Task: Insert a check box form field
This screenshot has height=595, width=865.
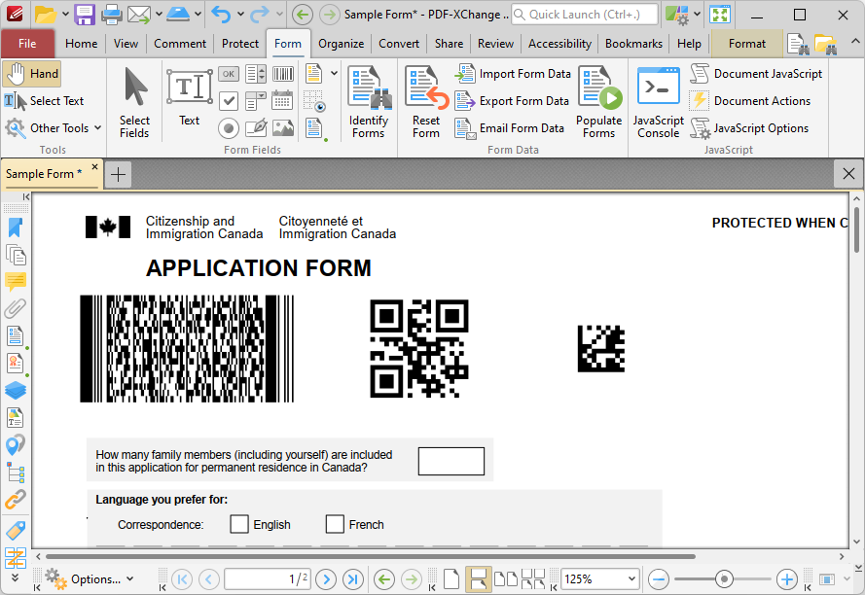Action: pos(229,101)
